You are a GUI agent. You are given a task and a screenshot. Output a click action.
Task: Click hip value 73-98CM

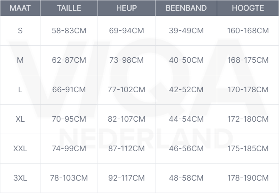point(126,60)
